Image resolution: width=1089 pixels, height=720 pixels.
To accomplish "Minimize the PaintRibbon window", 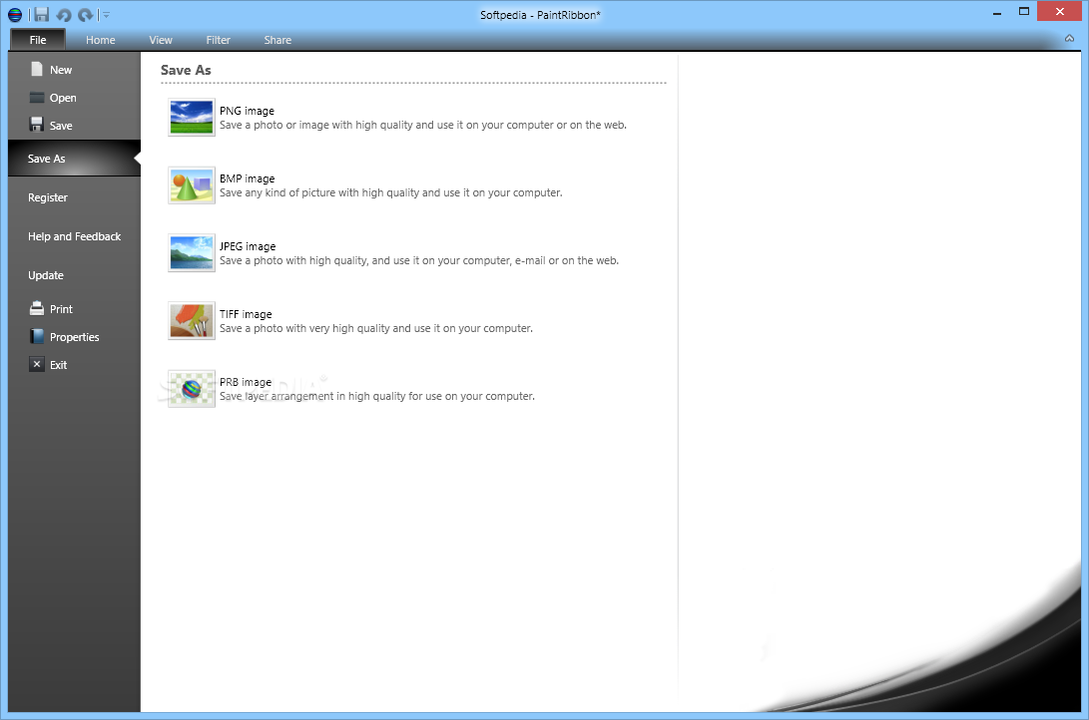I will pyautogui.click(x=997, y=13).
